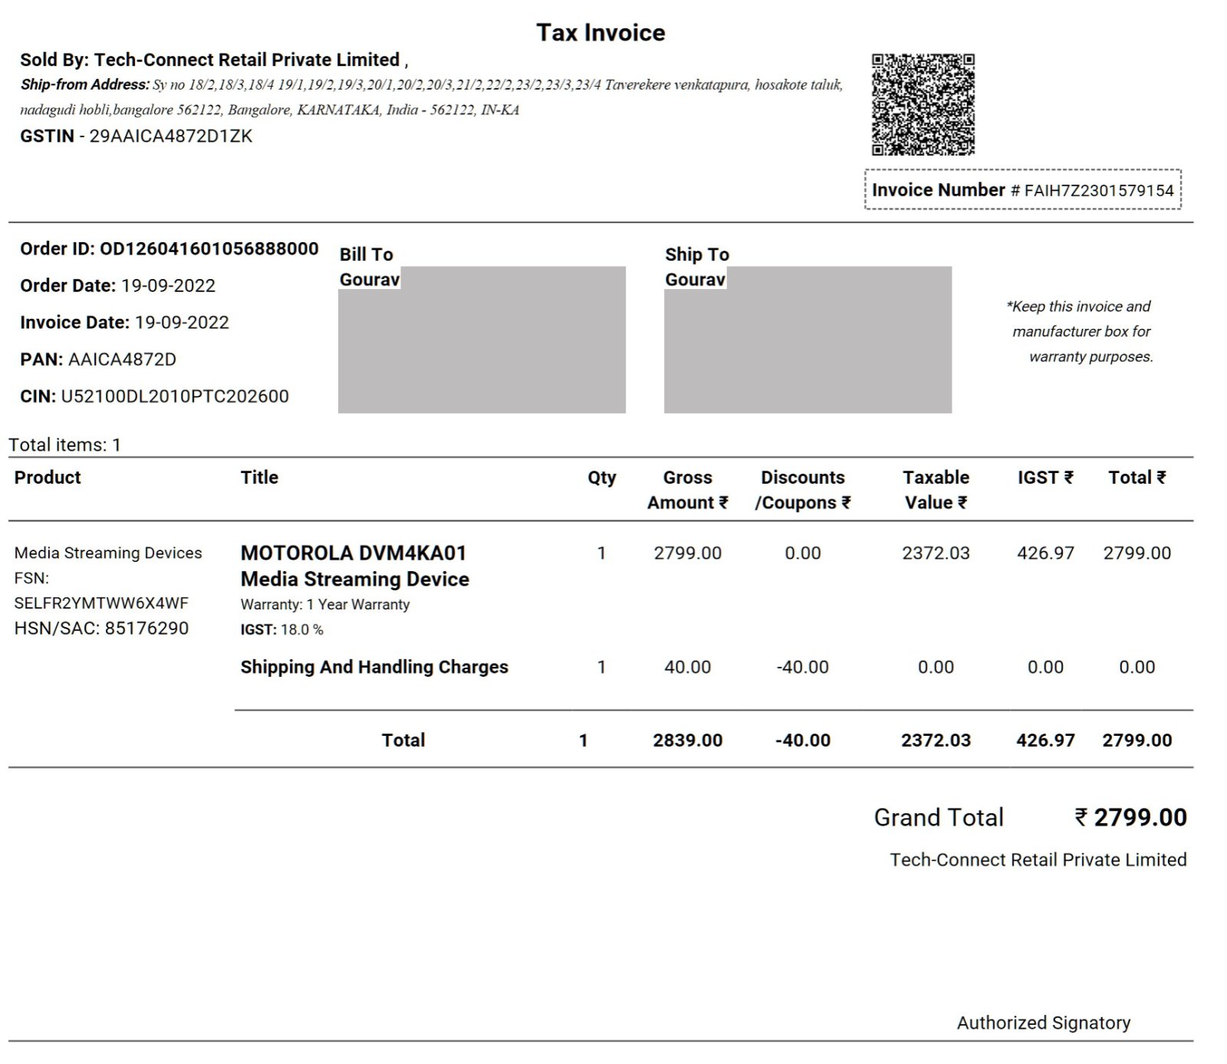Click the QR code image
Image resolution: width=1227 pixels, height=1064 pixels.
923,104
